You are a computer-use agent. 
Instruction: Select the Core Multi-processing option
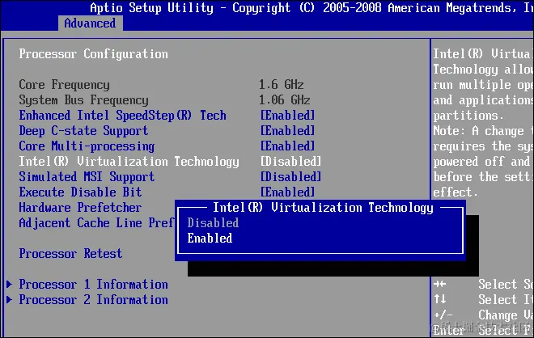point(87,146)
